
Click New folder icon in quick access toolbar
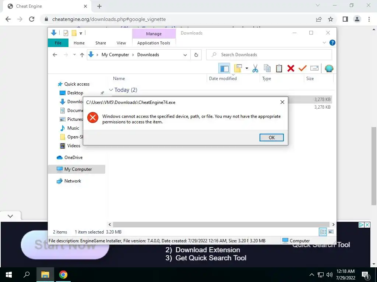click(x=74, y=33)
